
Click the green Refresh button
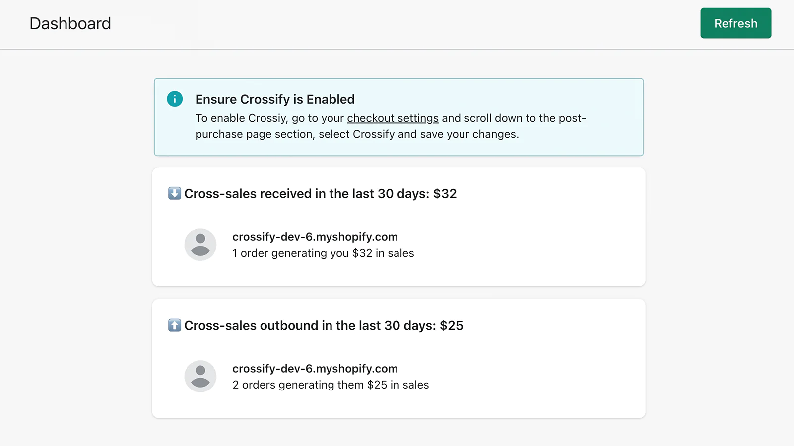[x=735, y=23]
